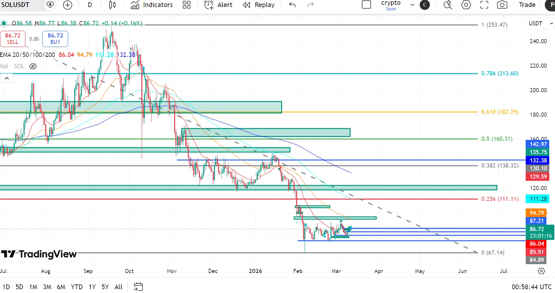Select the 0 (67.14) Fibonacci level label
This screenshot has width=555, height=293.
(493, 253)
